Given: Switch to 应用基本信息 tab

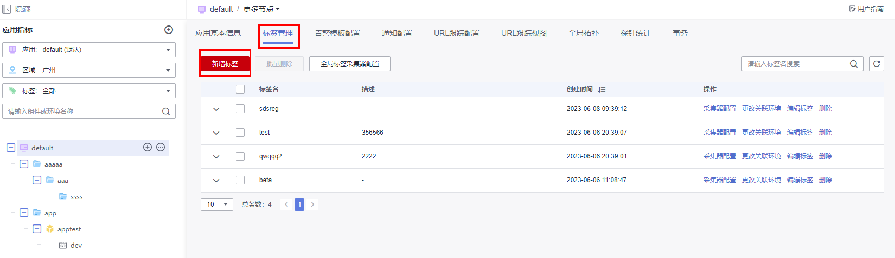Looking at the screenshot, I should 218,33.
